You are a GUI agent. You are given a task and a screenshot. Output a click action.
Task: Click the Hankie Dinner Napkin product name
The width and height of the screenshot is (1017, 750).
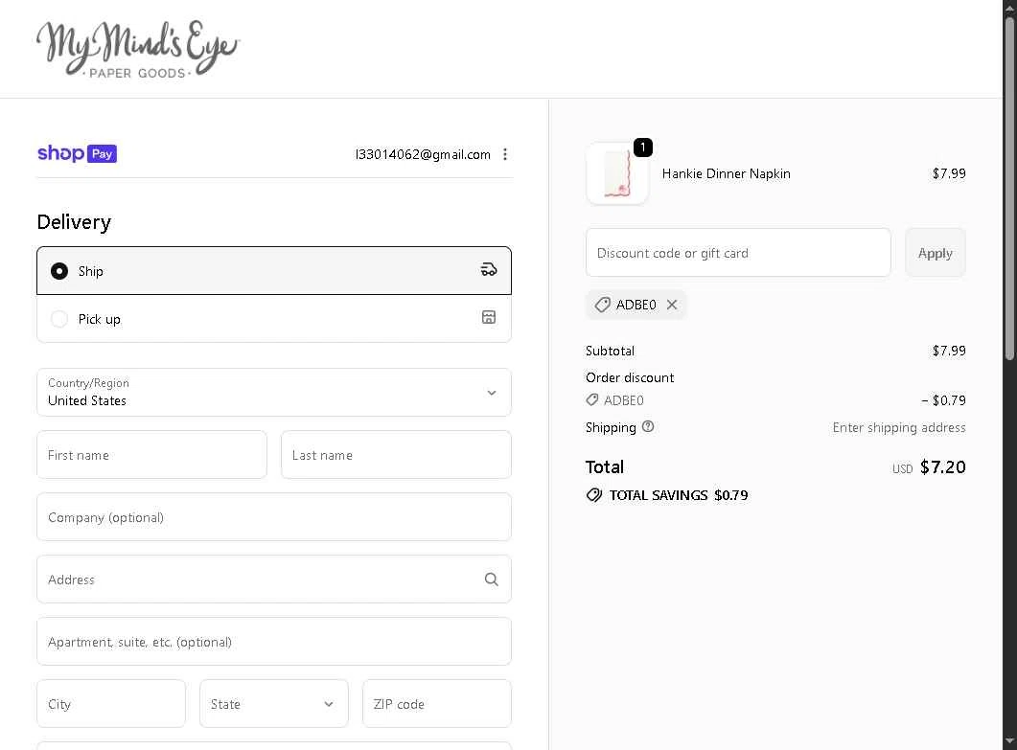coord(726,173)
